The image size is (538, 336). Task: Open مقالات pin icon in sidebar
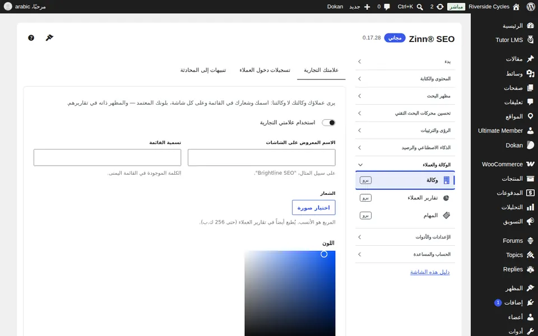530,59
